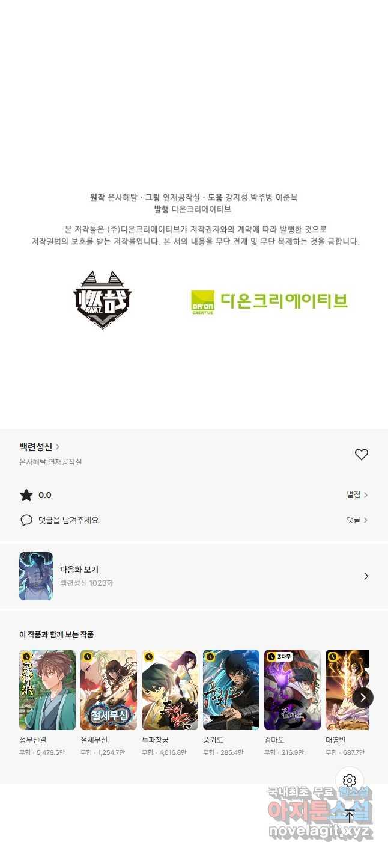Click the 댓글을 남겨주세요 comment prompt
This screenshot has height=854, width=388.
pos(70,520)
